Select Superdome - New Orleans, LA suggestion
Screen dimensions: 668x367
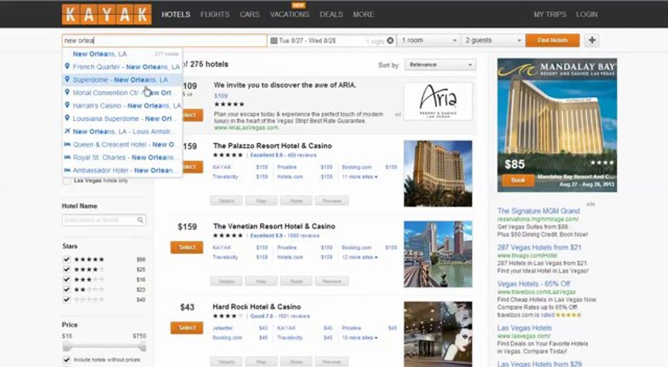click(122, 80)
